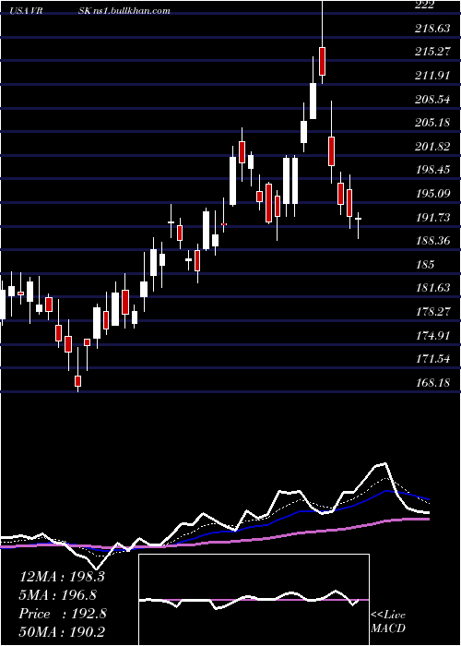
Task: Click the 181.63 price axis label
Action: (431, 288)
